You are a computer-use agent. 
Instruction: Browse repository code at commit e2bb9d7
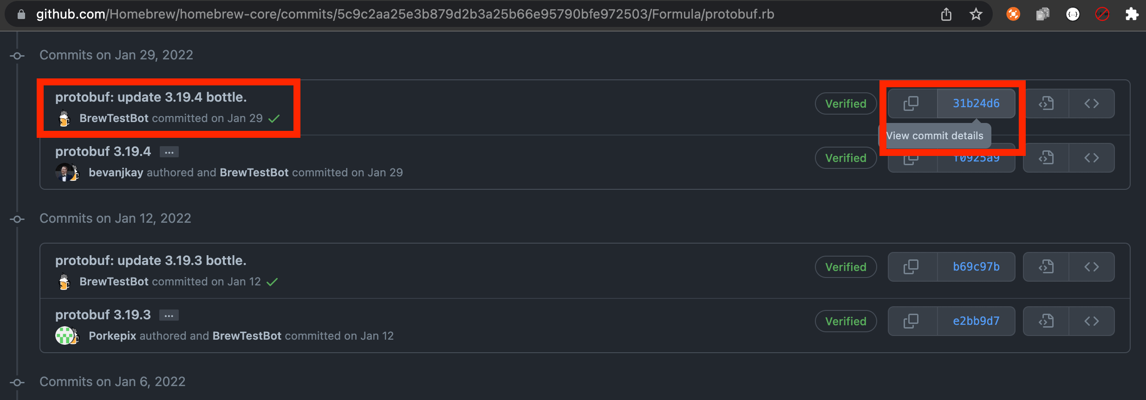1091,321
